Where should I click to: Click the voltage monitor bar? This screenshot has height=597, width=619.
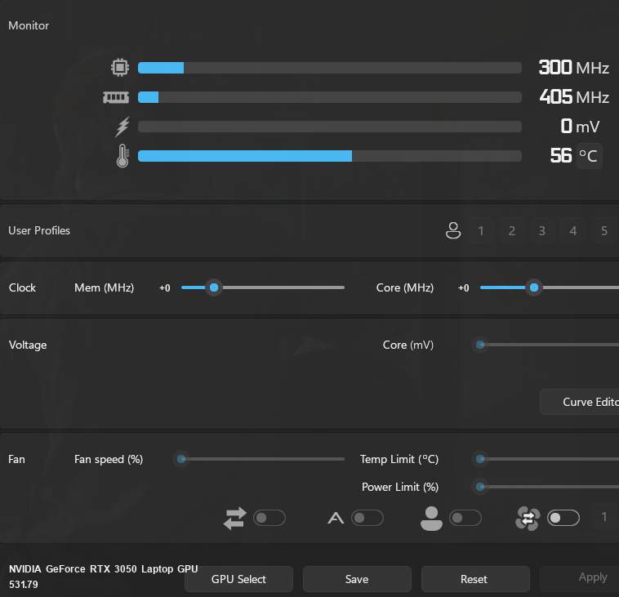click(330, 127)
